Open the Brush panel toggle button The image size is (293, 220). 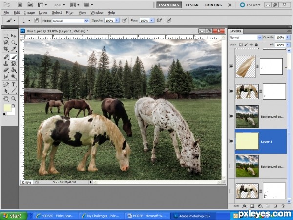pyautogui.click(x=36, y=21)
